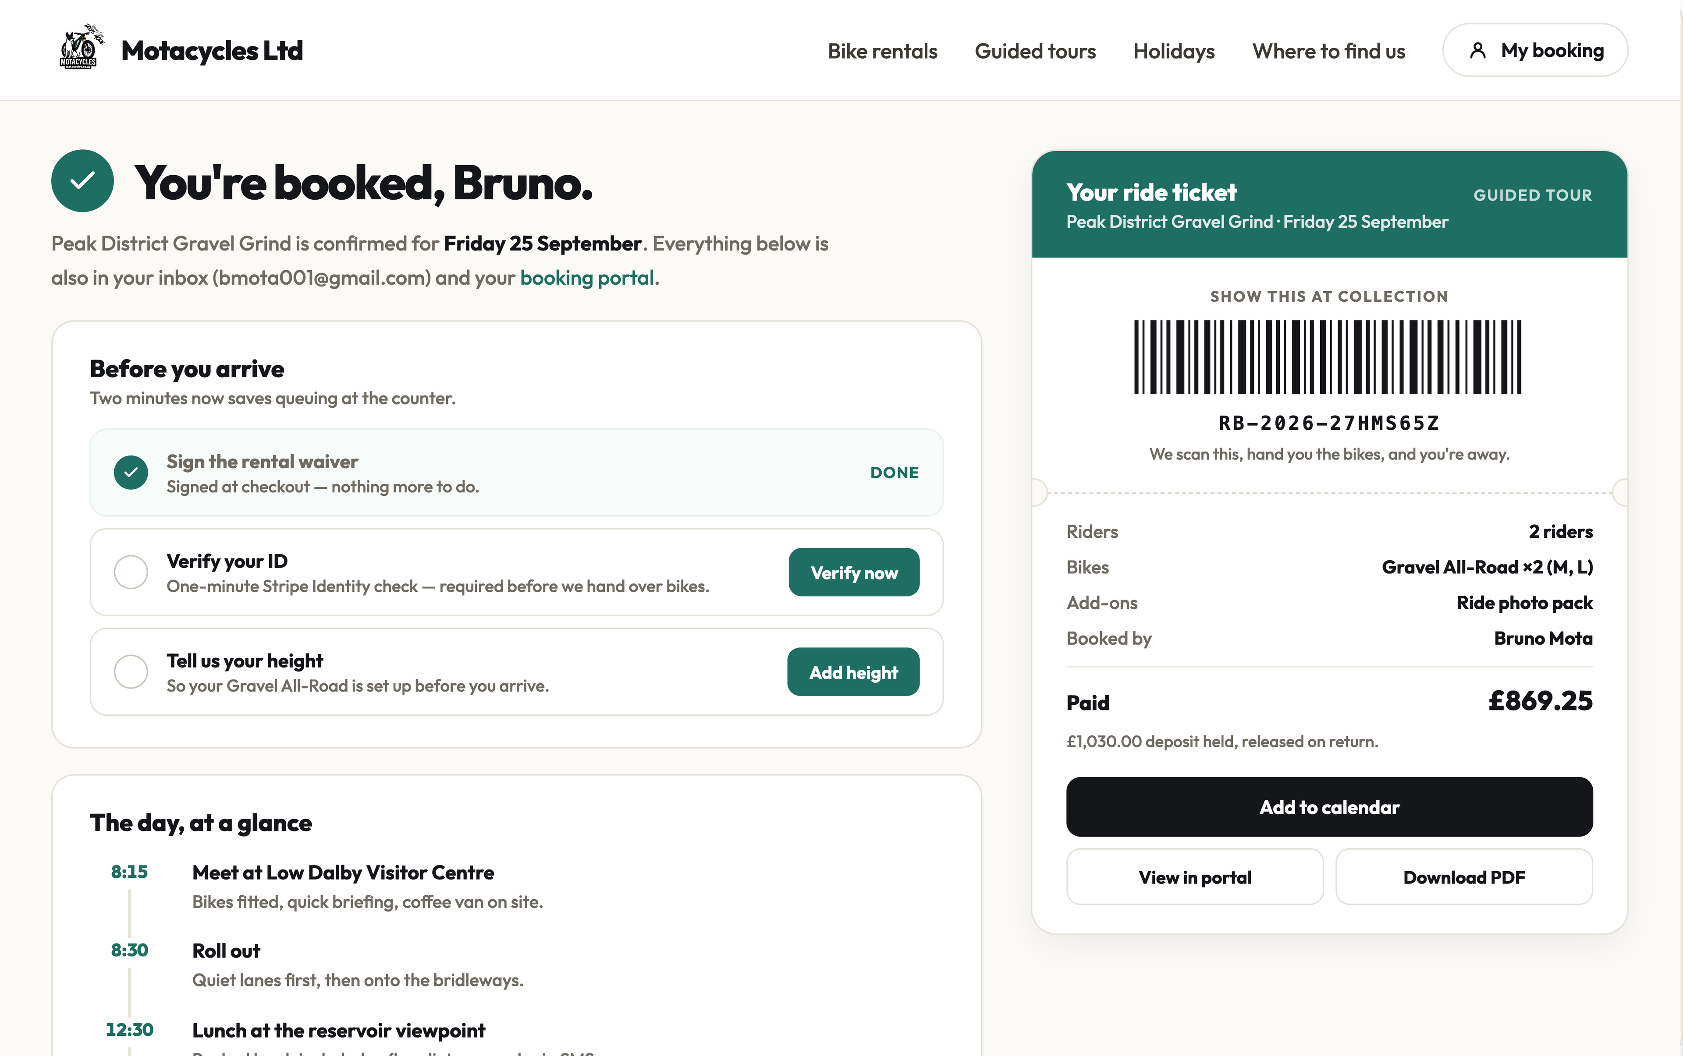1683x1056 pixels.
Task: Click the Add height button
Action: click(x=853, y=672)
